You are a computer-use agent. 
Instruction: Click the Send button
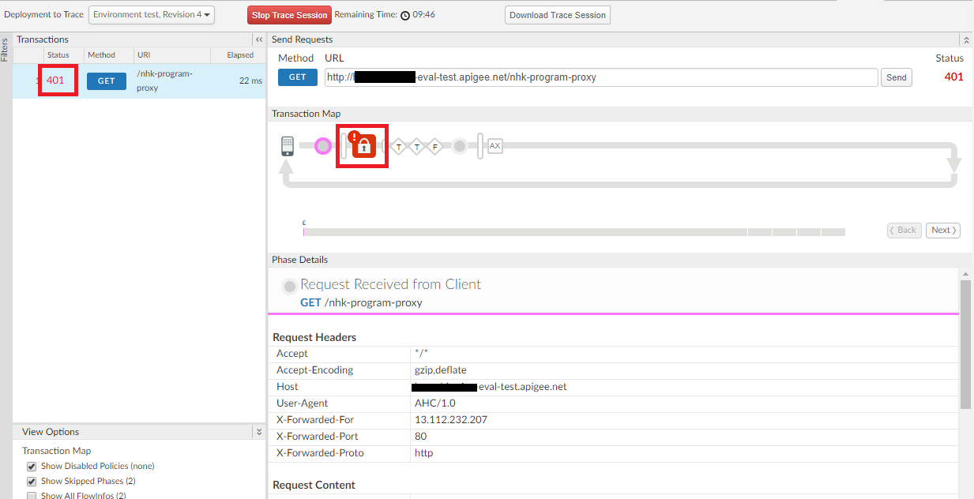pos(897,77)
